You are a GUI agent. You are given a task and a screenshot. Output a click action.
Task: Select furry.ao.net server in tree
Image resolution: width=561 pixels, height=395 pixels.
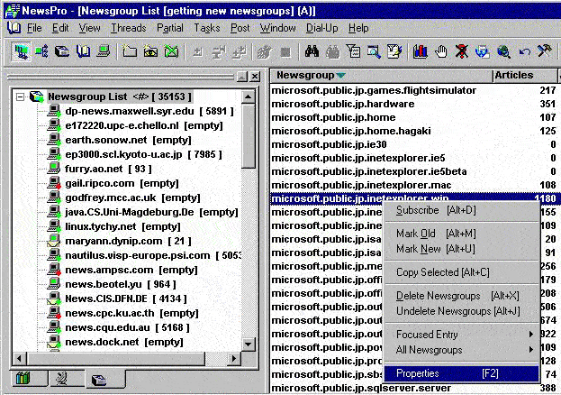(108, 169)
